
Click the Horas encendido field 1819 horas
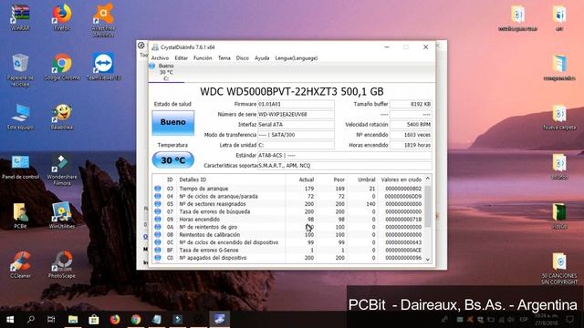click(x=411, y=145)
